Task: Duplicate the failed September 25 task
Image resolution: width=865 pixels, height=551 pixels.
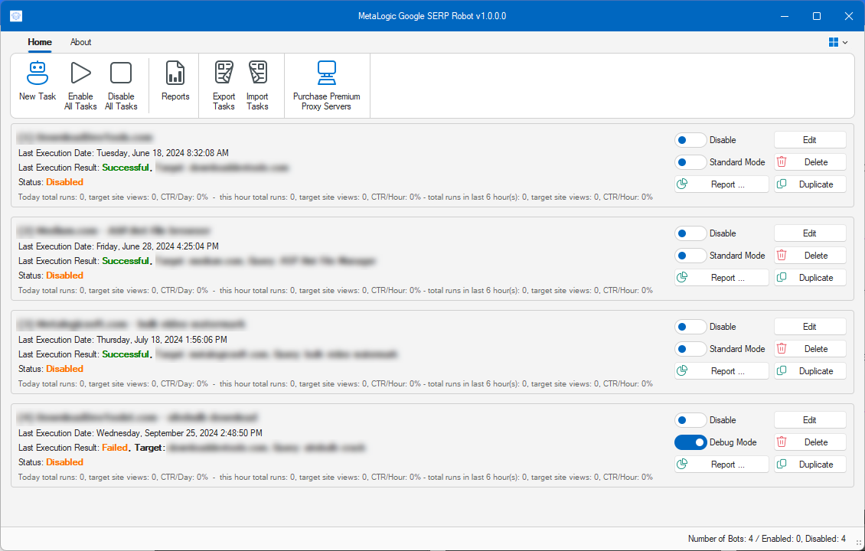Action: tap(810, 465)
